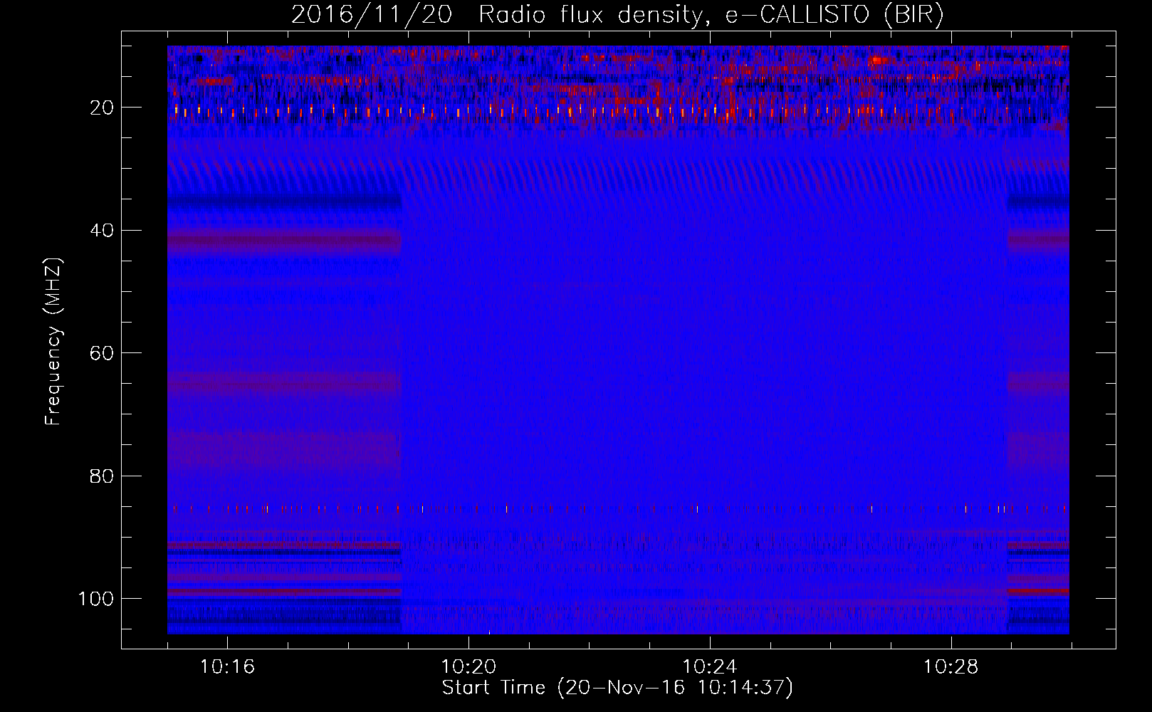Click the 60 MHz frequency tick label
The image size is (1152, 712).
point(102,353)
